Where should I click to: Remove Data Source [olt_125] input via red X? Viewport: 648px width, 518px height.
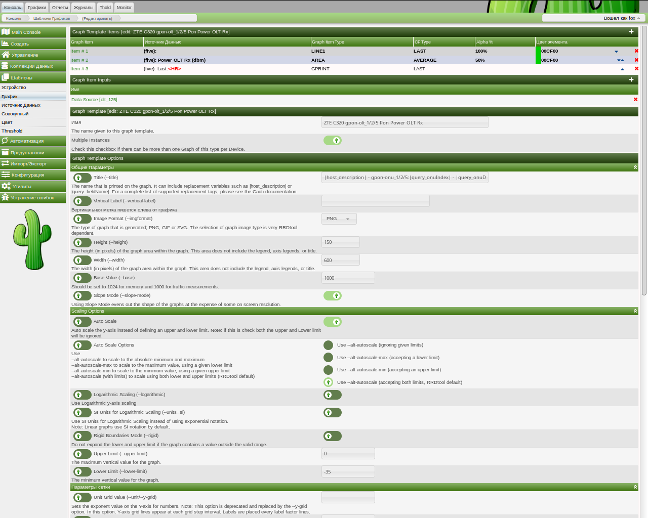coord(635,99)
